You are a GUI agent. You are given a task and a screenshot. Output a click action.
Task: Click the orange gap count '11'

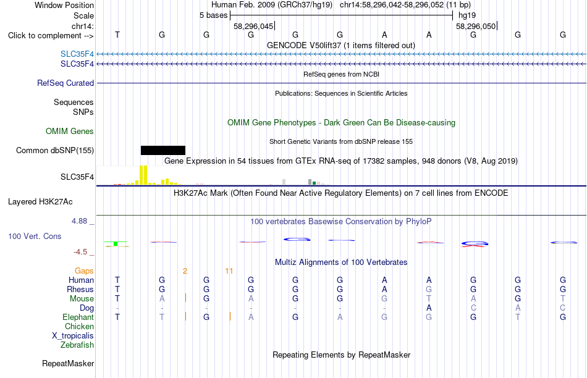click(229, 271)
